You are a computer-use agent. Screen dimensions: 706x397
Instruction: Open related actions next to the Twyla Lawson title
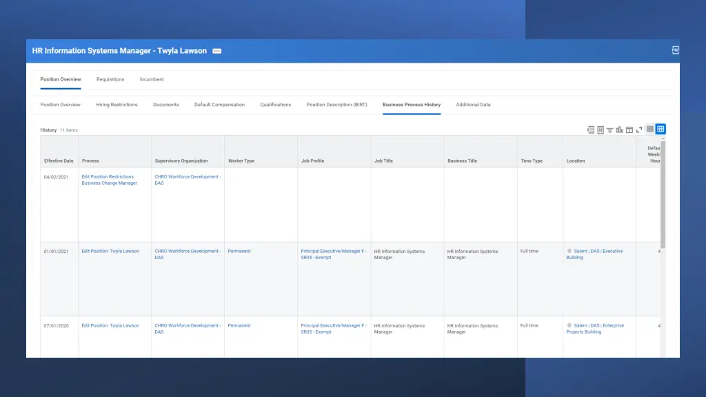coord(216,51)
